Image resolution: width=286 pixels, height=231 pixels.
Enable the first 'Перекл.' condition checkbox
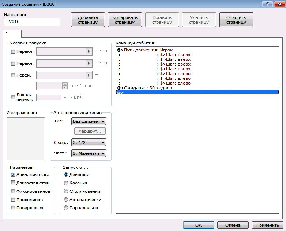tap(13, 51)
